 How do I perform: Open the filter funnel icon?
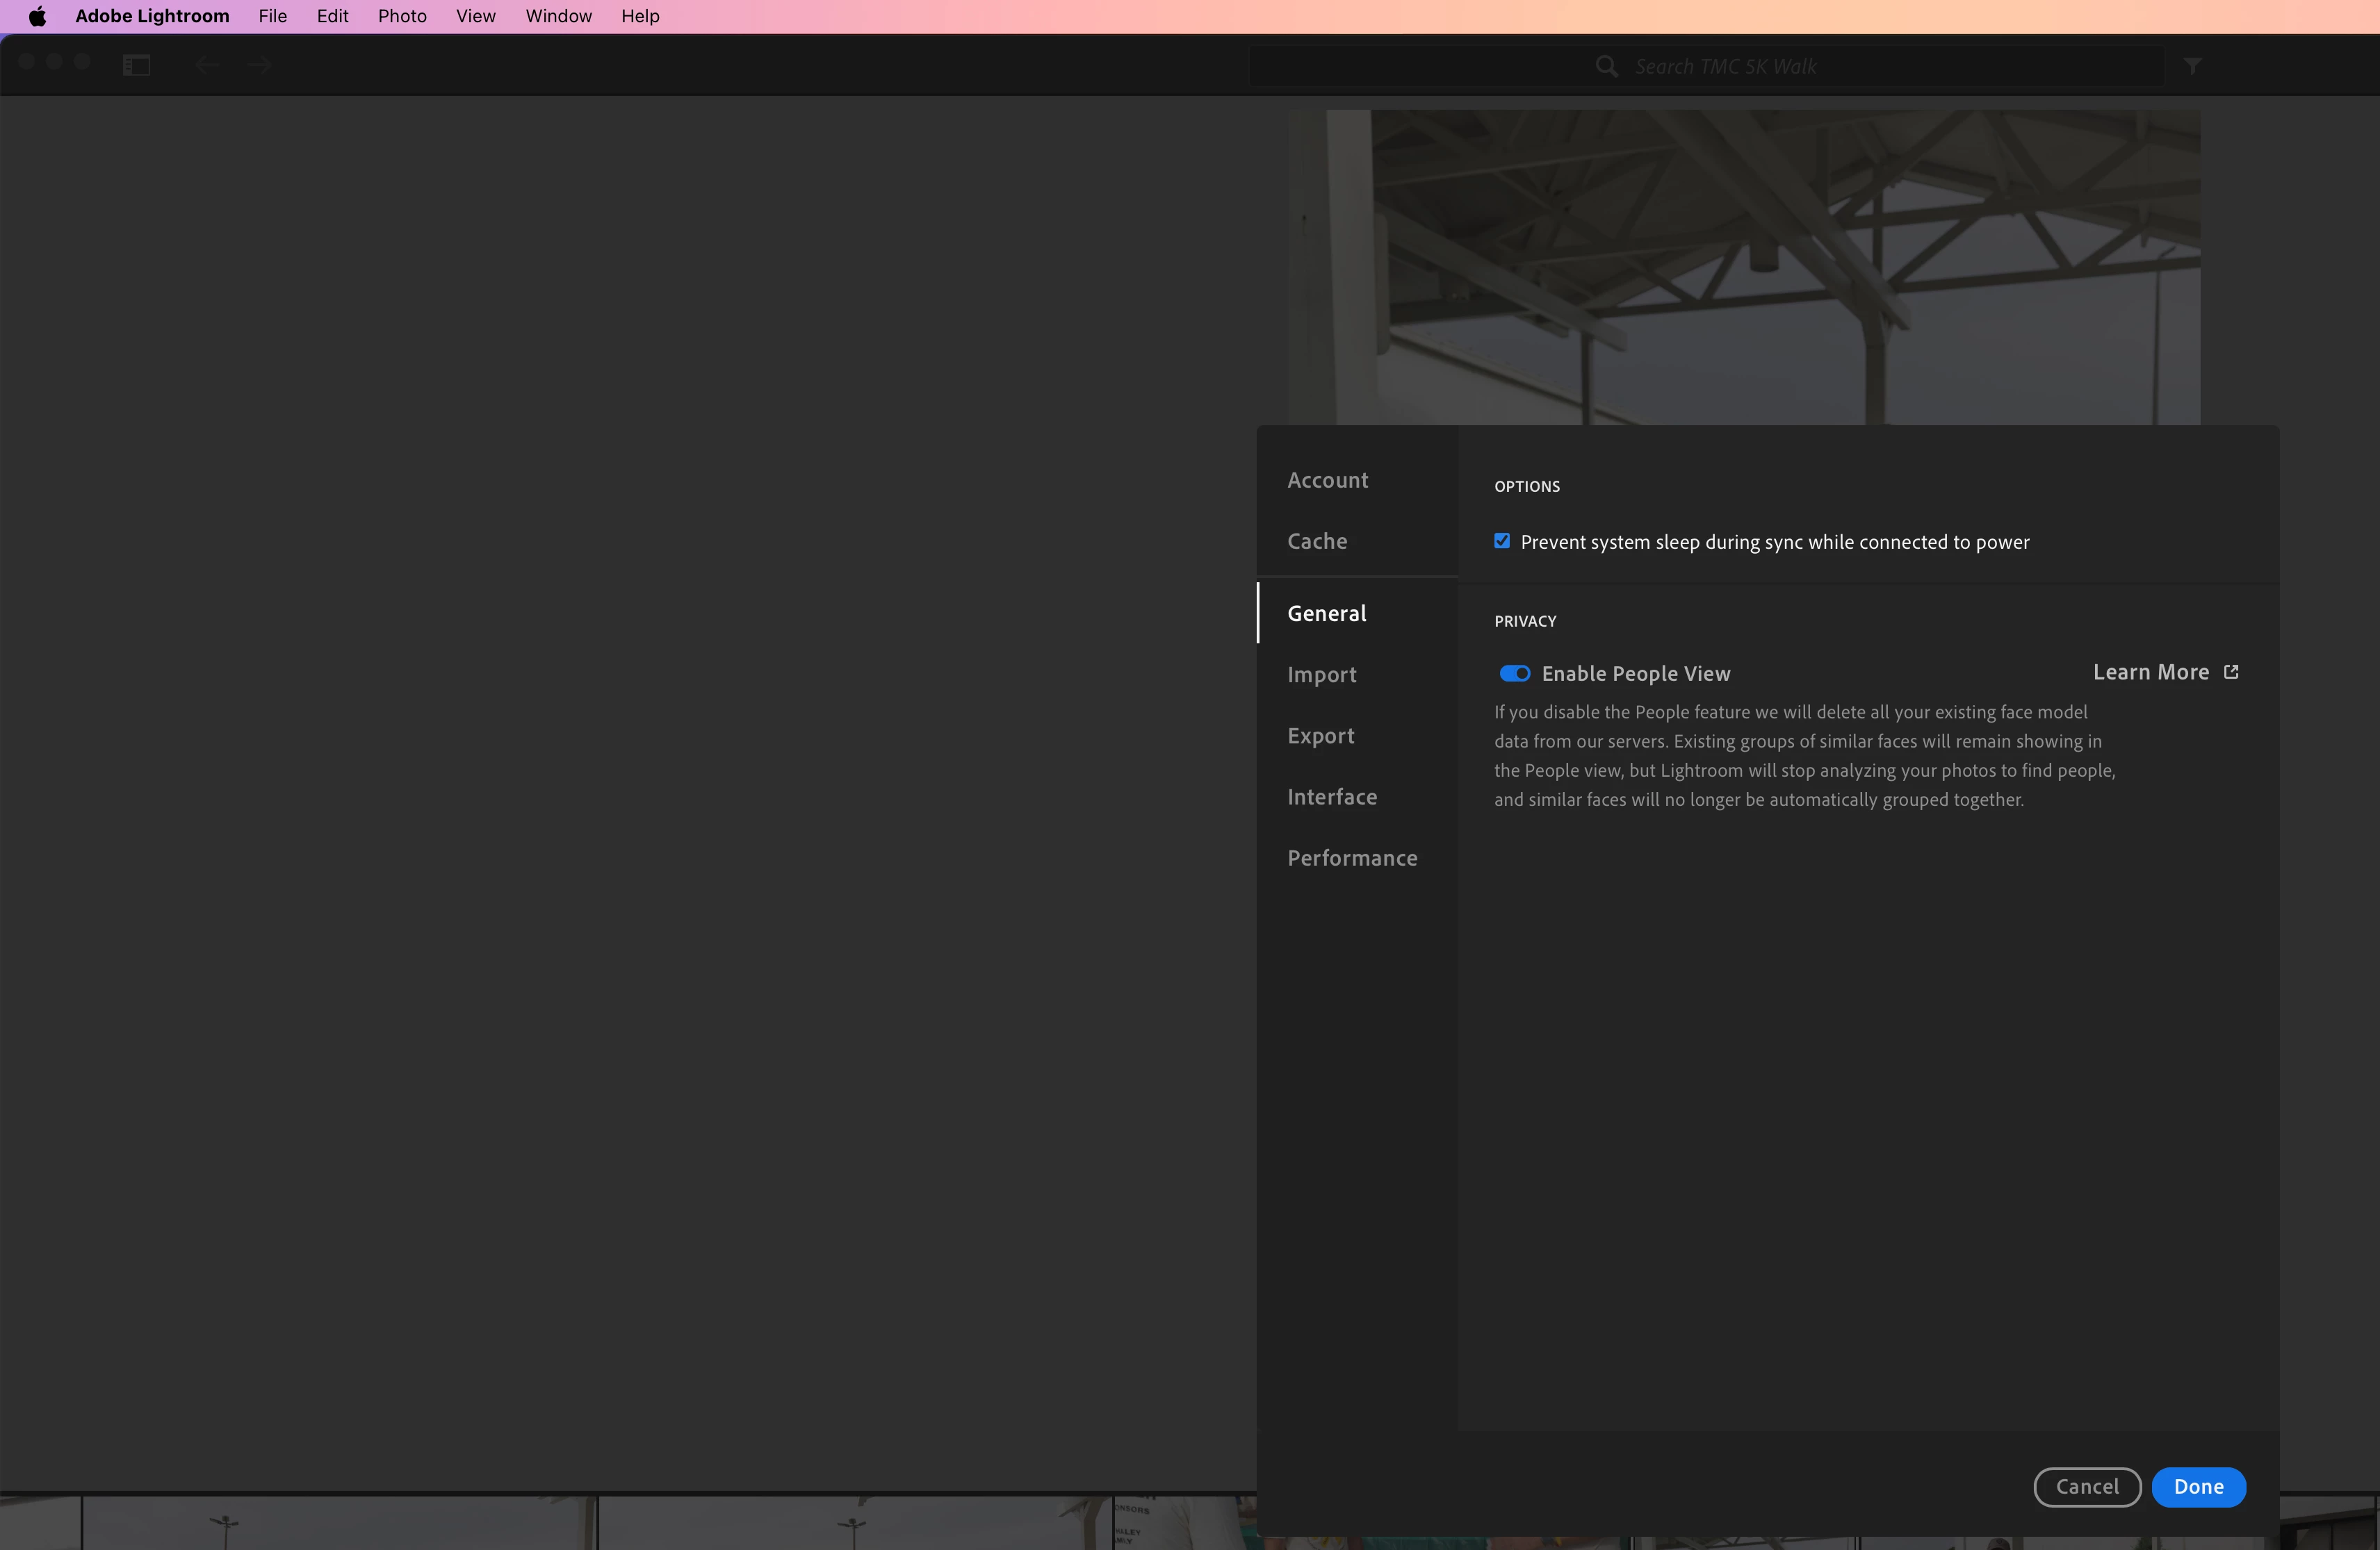2192,66
